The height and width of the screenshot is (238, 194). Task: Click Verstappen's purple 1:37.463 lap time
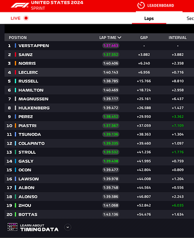coord(111,46)
